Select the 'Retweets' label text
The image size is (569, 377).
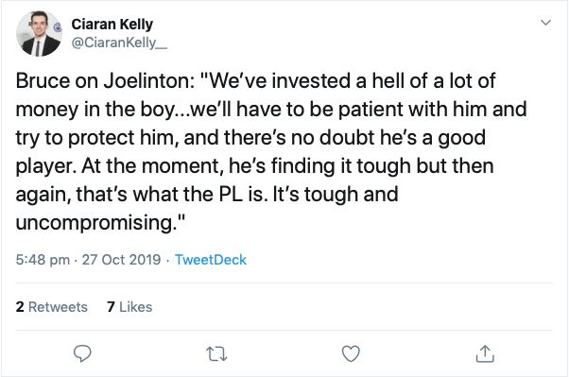58,307
